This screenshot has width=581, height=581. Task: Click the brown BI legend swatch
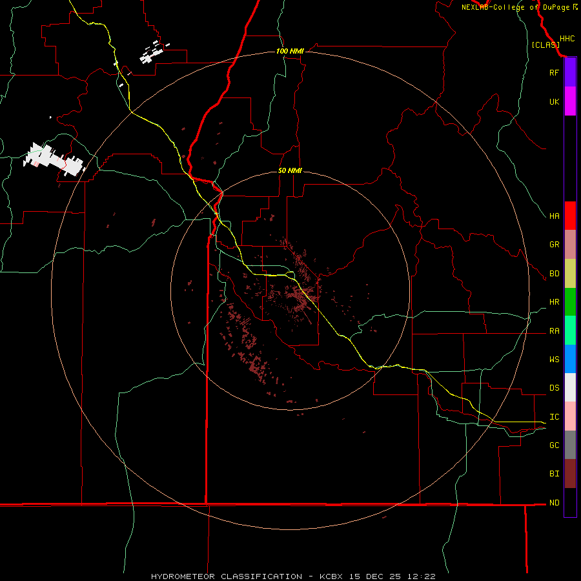click(570, 474)
